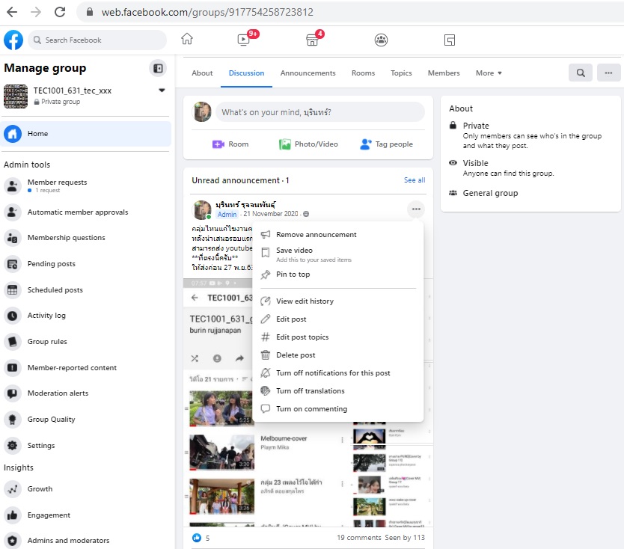
Task: Turn off translations in post menu
Action: coord(310,391)
